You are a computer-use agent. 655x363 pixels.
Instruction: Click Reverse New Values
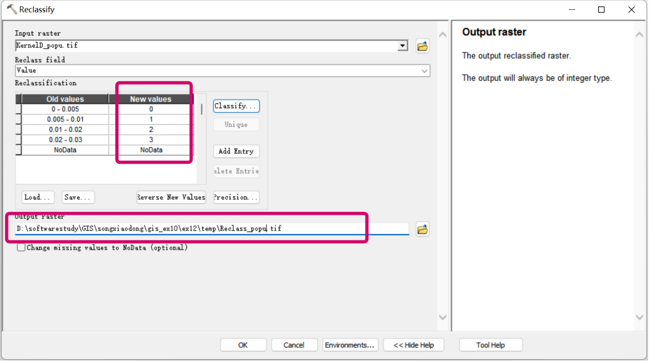click(171, 197)
